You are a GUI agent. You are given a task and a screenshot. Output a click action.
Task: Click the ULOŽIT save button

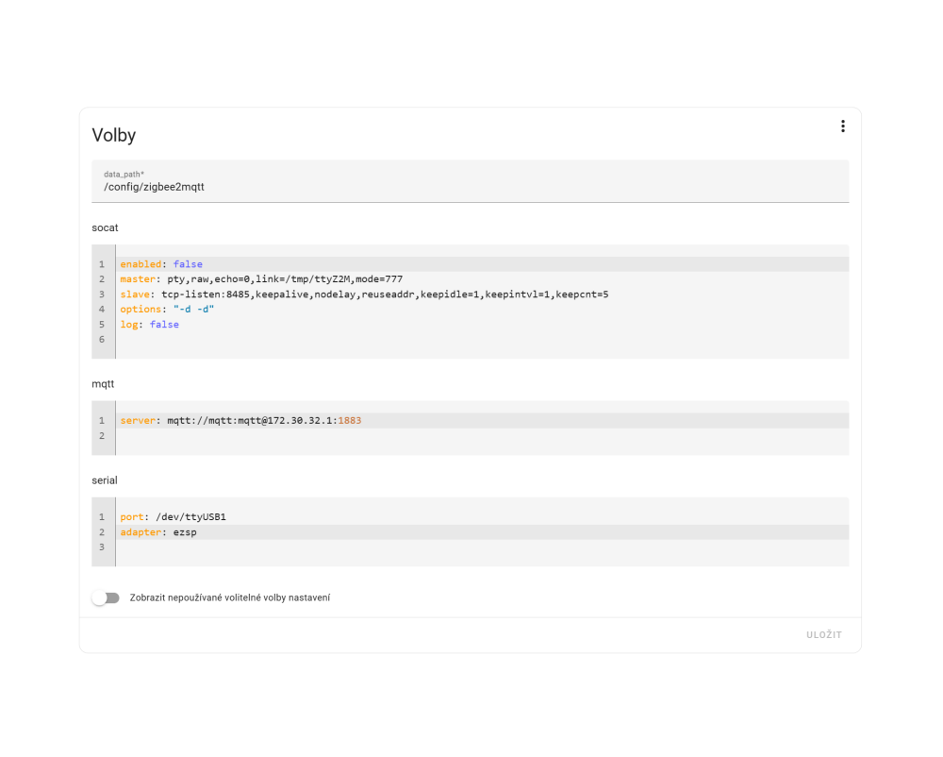823,635
